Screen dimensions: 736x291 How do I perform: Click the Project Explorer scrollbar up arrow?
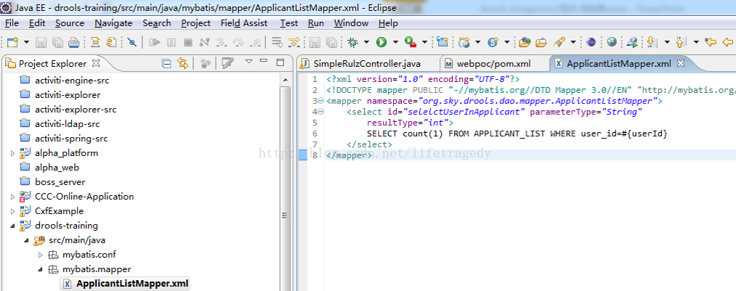coord(284,80)
